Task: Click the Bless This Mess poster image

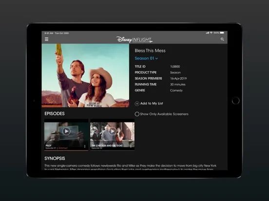Action: (85, 75)
